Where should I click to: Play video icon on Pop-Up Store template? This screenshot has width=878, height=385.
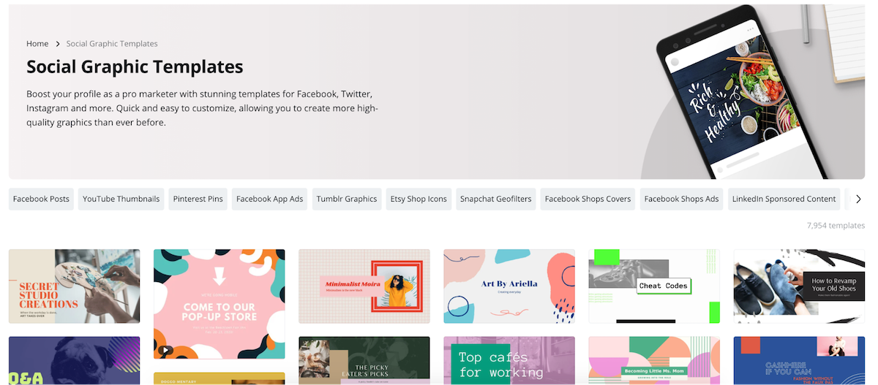tap(166, 350)
